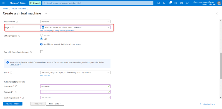Click the scrollbar up arrow

(x=221, y=21)
